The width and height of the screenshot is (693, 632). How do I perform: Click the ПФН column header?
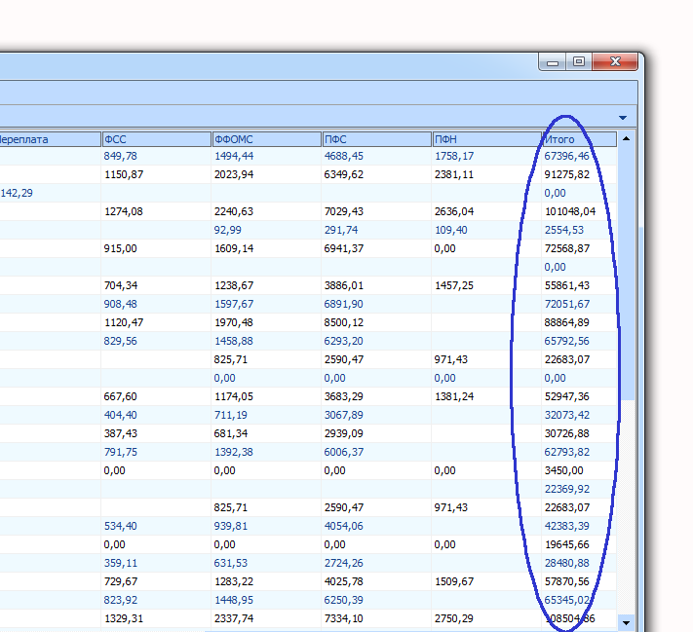(486, 139)
